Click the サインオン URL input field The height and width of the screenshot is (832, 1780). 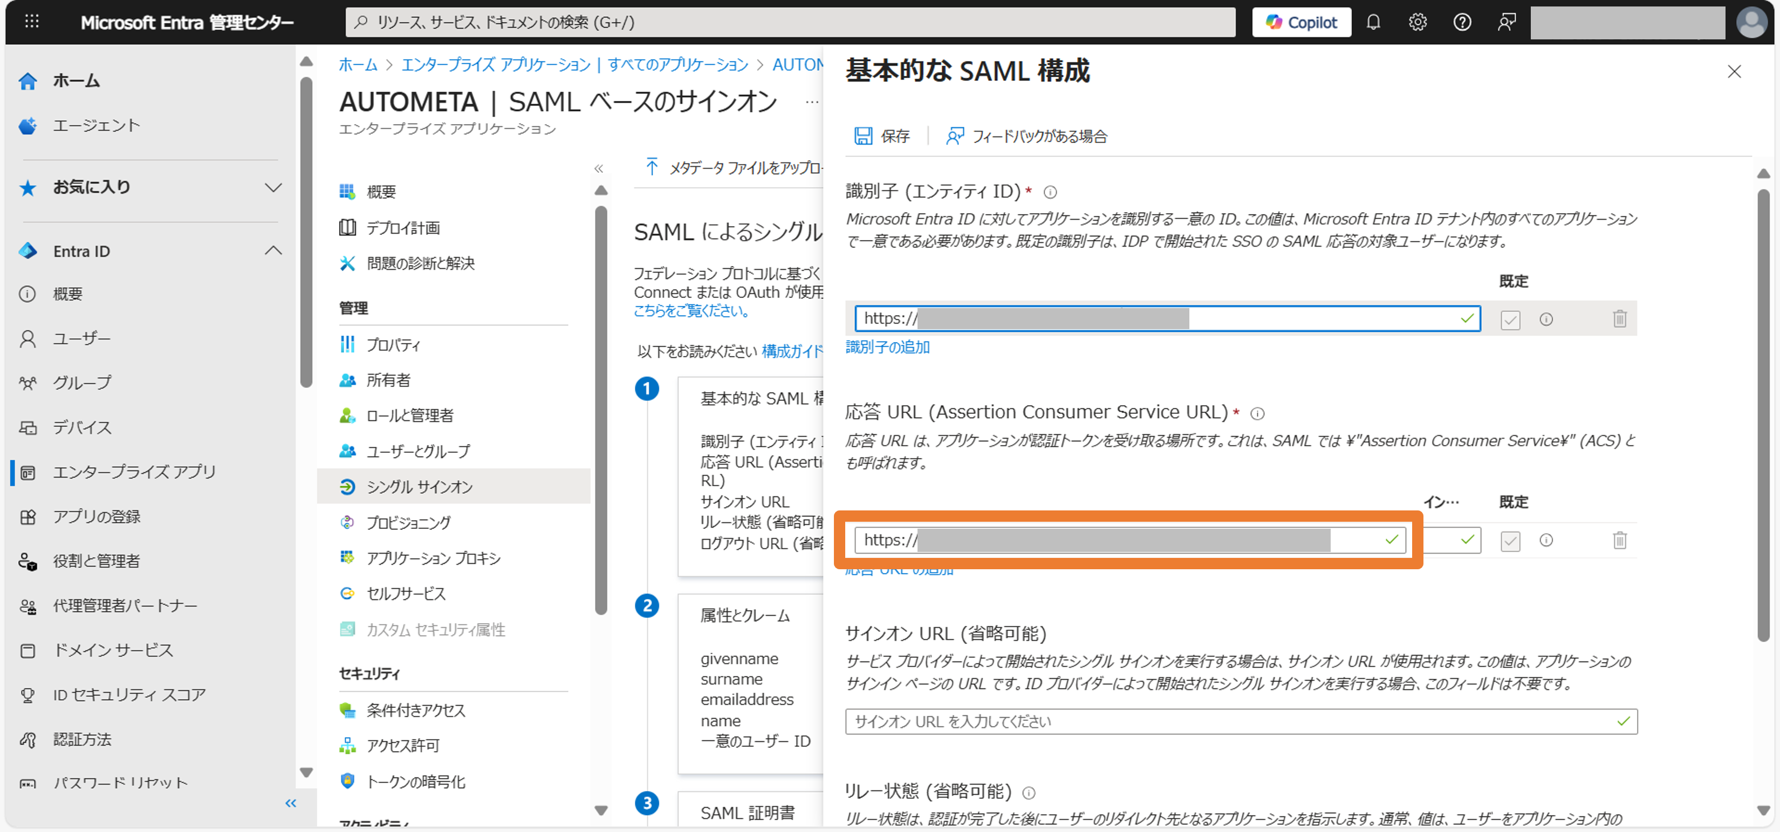[1241, 721]
